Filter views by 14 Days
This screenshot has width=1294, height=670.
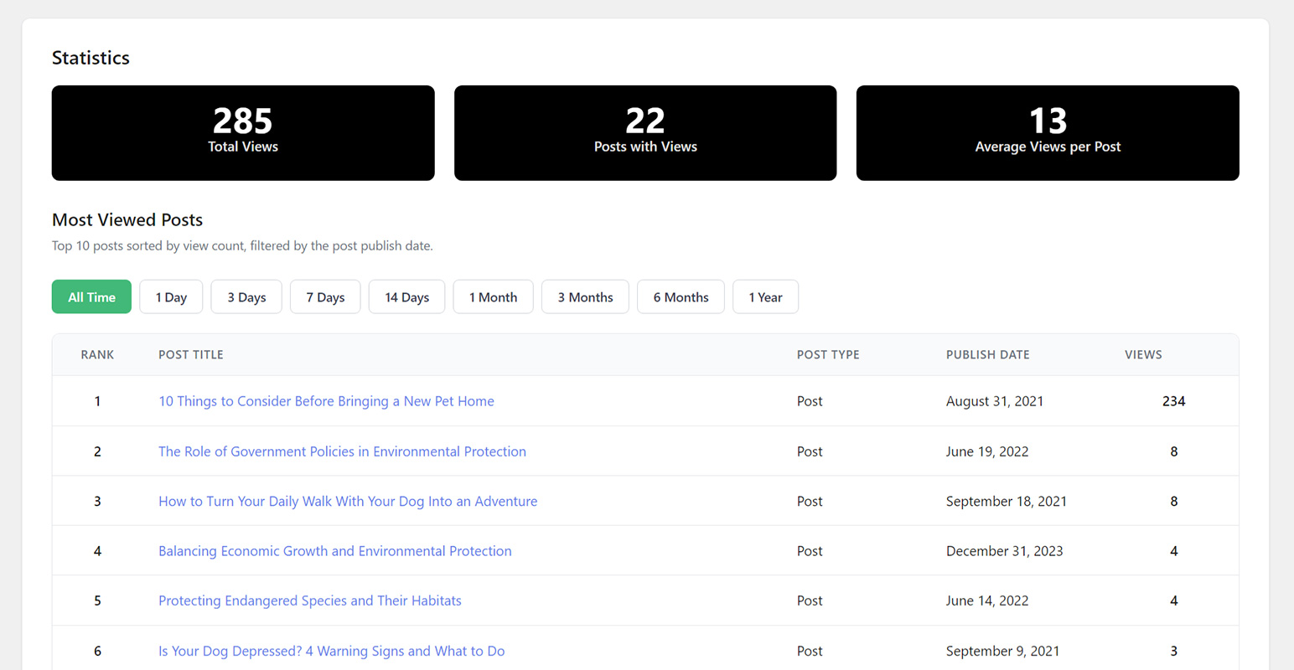pos(406,297)
